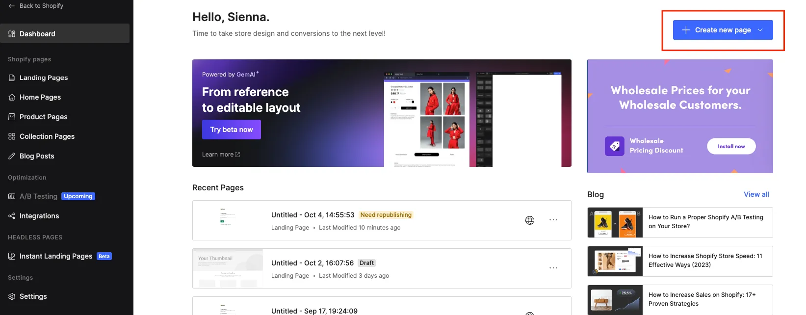Click the Store Speed blog post thumbnail
Viewport: 806px width, 315px height.
615,261
